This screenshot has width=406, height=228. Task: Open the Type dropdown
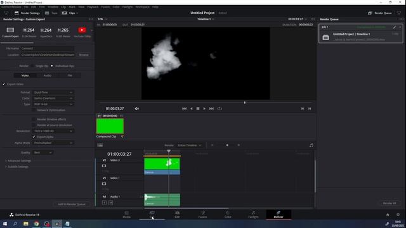click(x=53, y=104)
